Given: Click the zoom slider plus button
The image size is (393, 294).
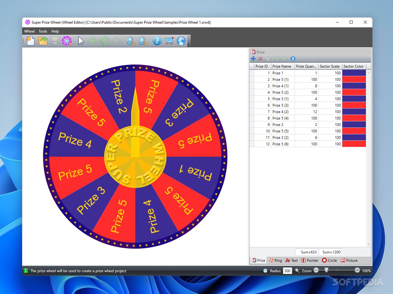Looking at the screenshot, I should click(x=357, y=270).
